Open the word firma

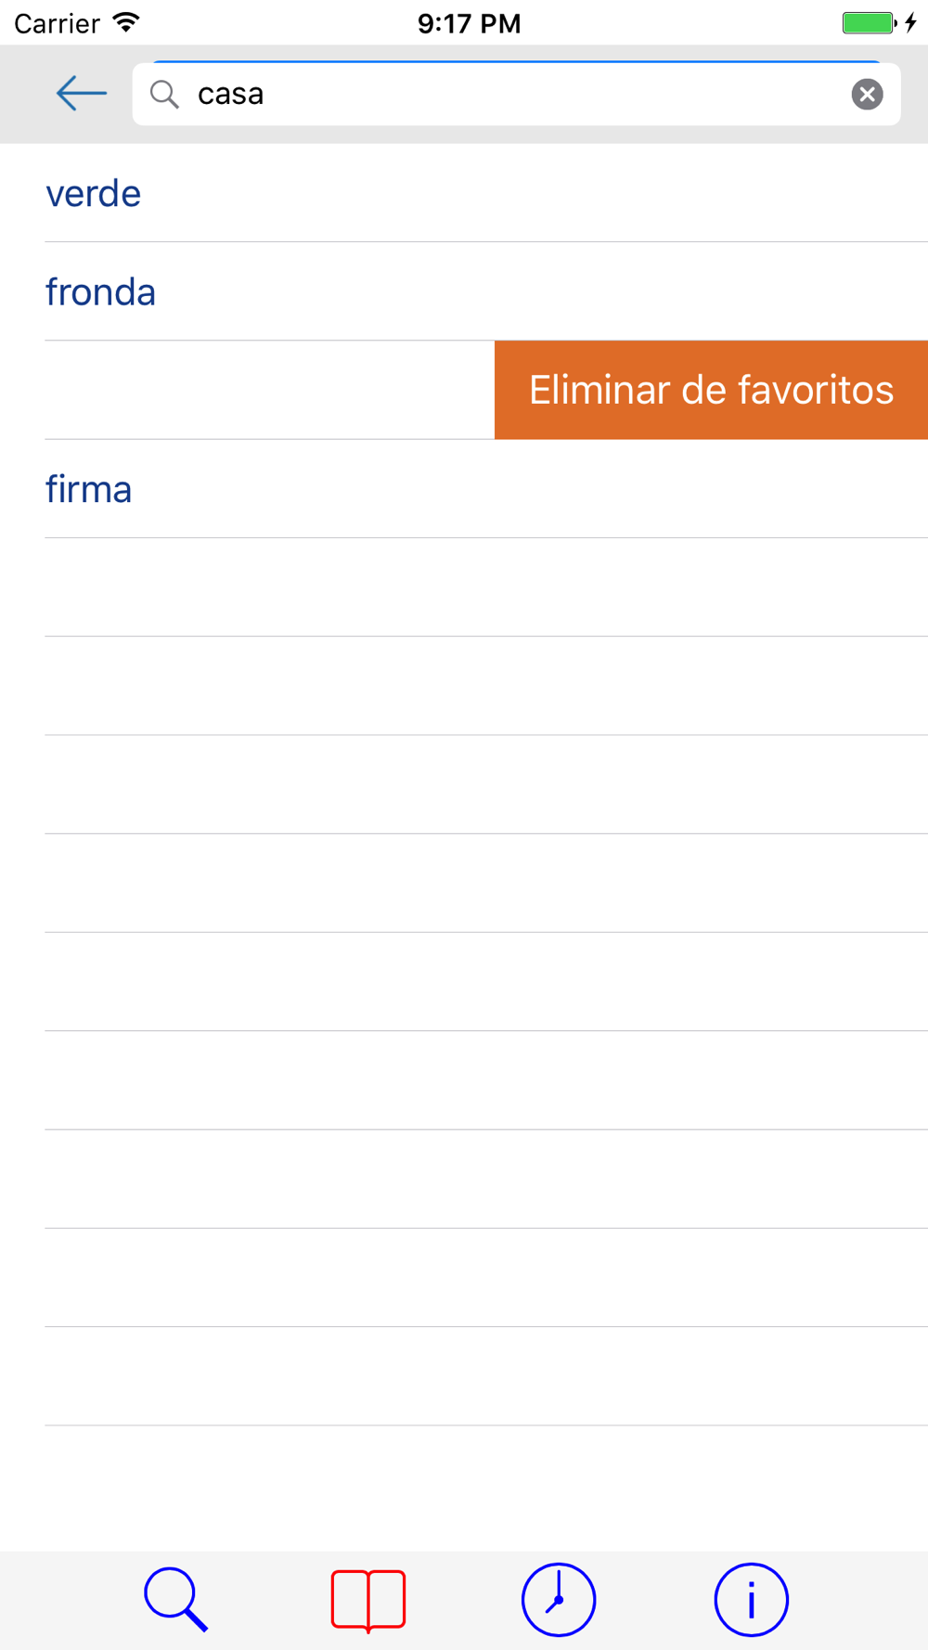tap(89, 489)
